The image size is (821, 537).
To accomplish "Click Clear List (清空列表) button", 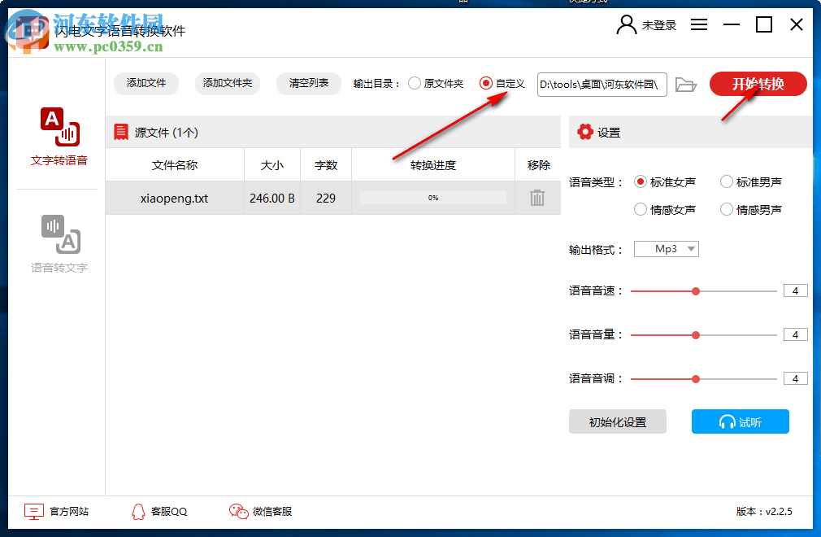I will click(309, 83).
